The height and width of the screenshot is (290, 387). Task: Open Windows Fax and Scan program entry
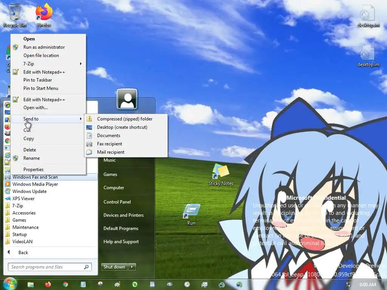51,177
